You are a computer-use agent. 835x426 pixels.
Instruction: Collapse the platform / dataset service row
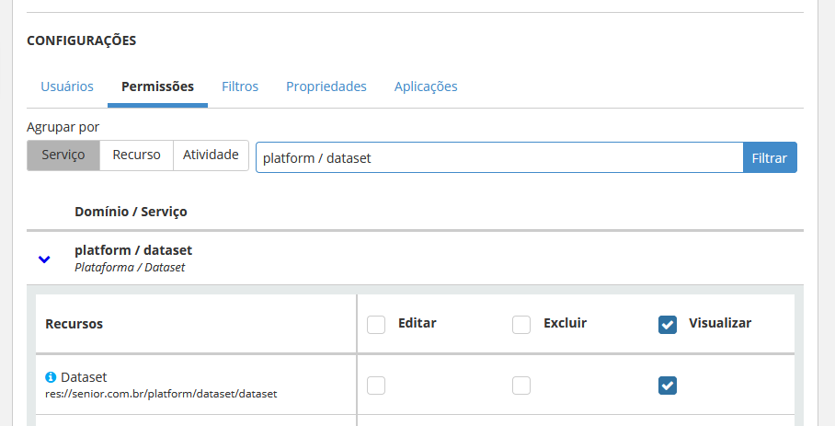(x=44, y=259)
